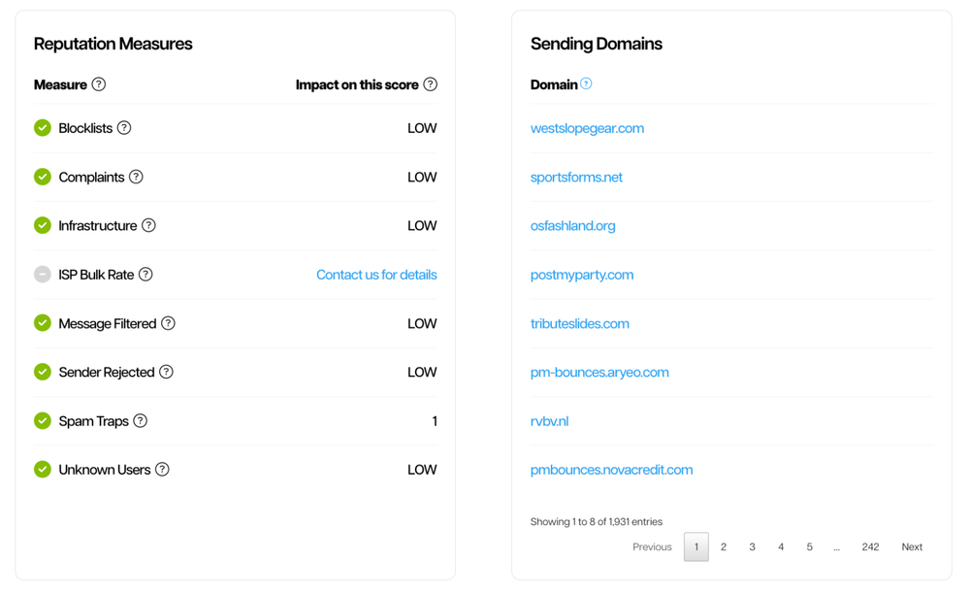Open pm-bounces.aryeo.com domain link
This screenshot has width=970, height=593.
(x=599, y=372)
